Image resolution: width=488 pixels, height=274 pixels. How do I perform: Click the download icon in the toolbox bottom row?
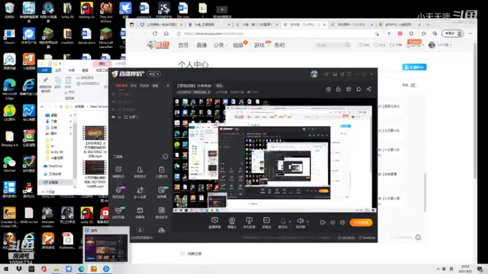click(140, 230)
